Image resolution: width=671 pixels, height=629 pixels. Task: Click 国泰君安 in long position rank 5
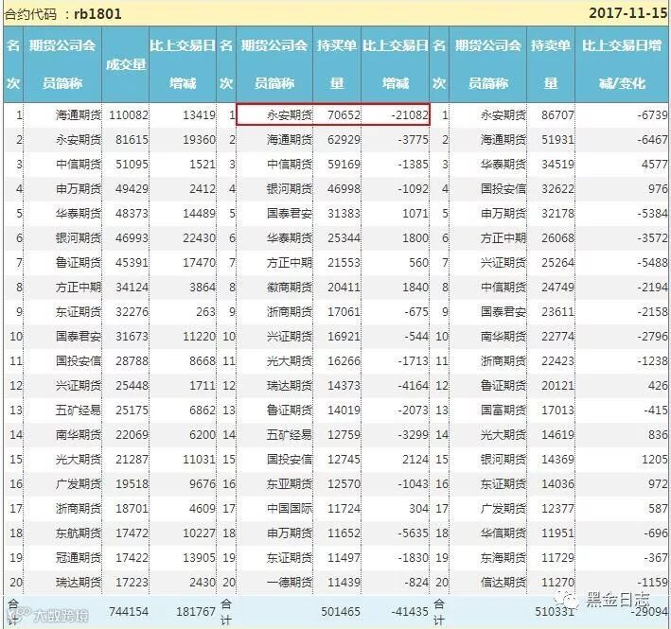click(290, 214)
